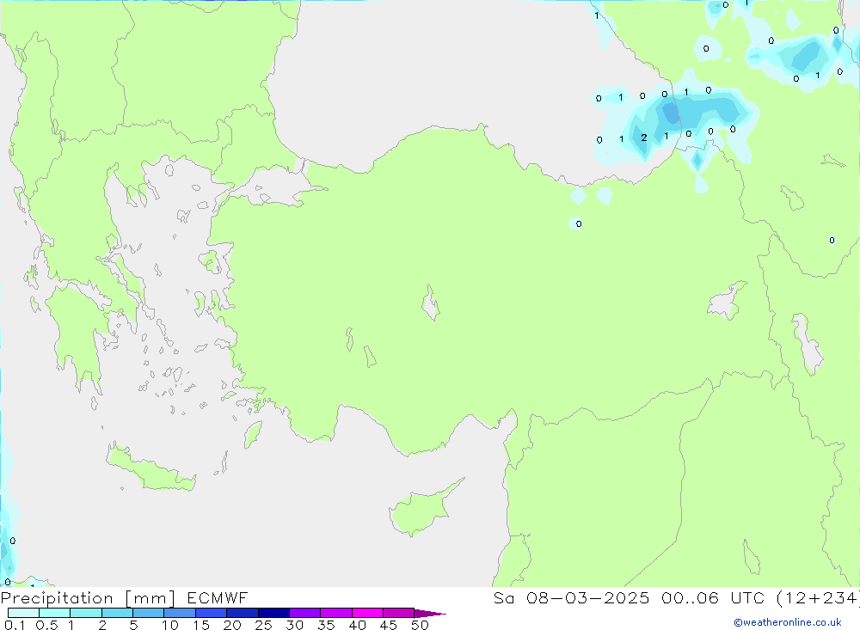Click the "25" legend scale label
860x630 pixels.
tap(264, 625)
